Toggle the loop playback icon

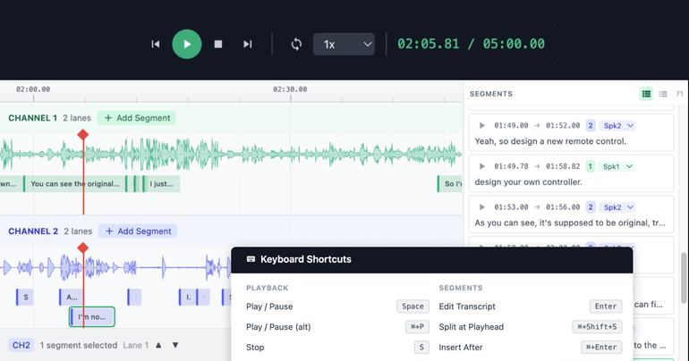(296, 44)
